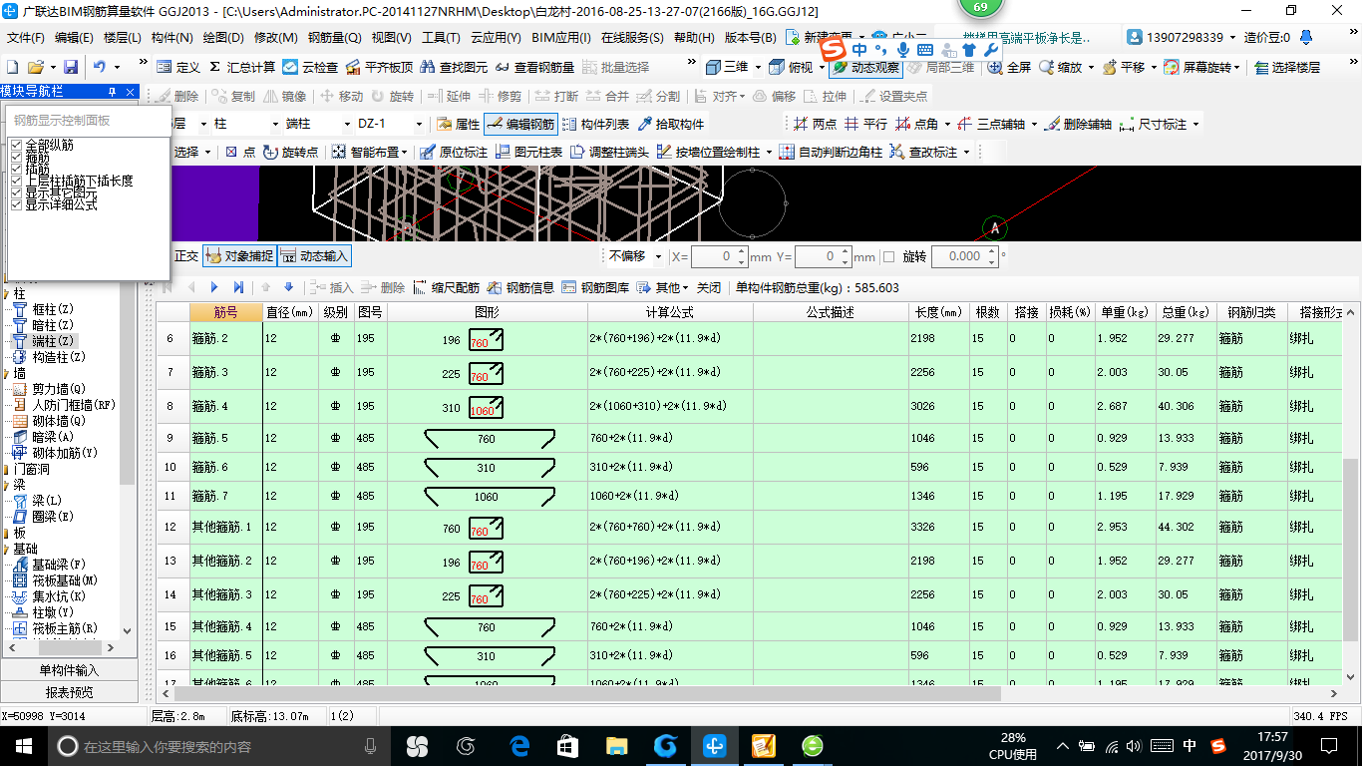Click 单构件输入 button
The width and height of the screenshot is (1362, 766).
coord(69,670)
